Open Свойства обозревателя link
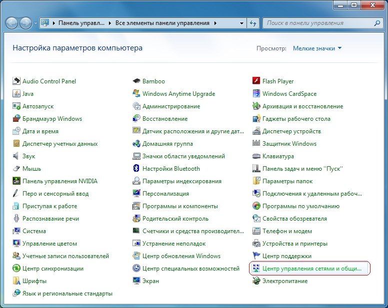The image size is (388, 308). coord(294,219)
